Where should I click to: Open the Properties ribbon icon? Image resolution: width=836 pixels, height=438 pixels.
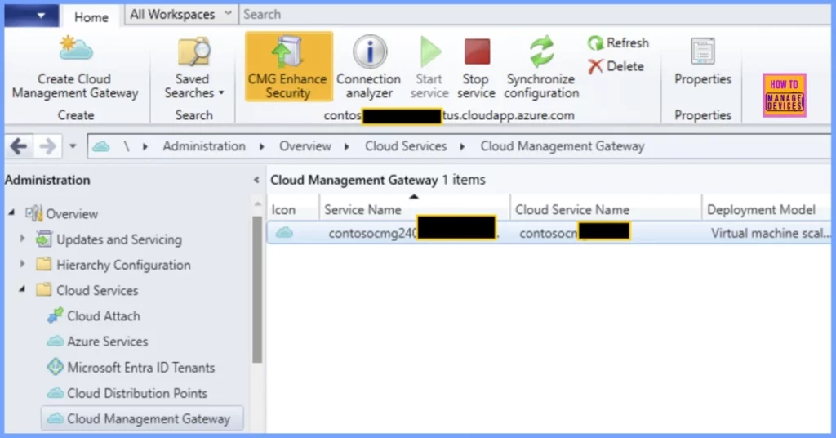[703, 51]
